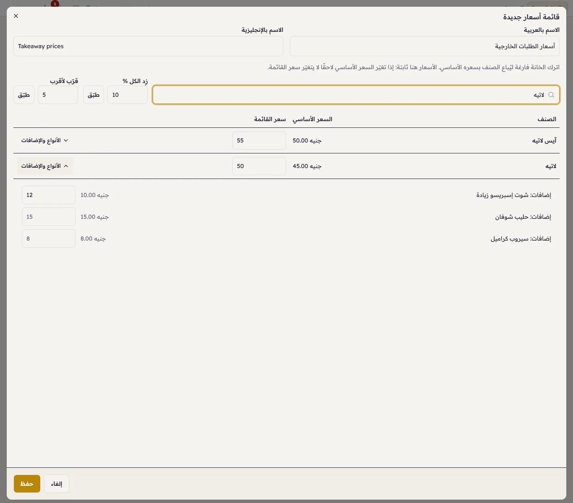Edit the round-to-nearest field

(x=58, y=95)
